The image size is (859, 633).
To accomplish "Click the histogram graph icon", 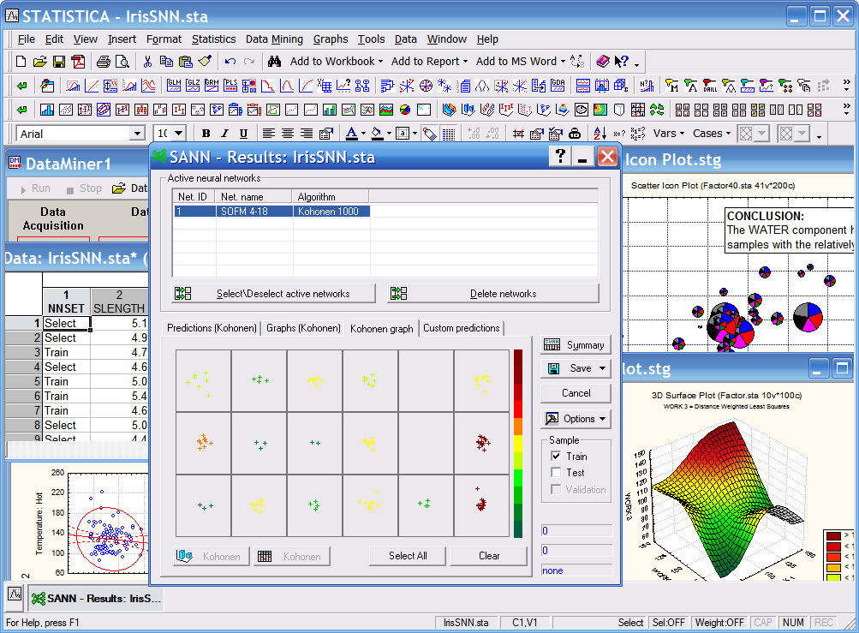I will click(47, 110).
